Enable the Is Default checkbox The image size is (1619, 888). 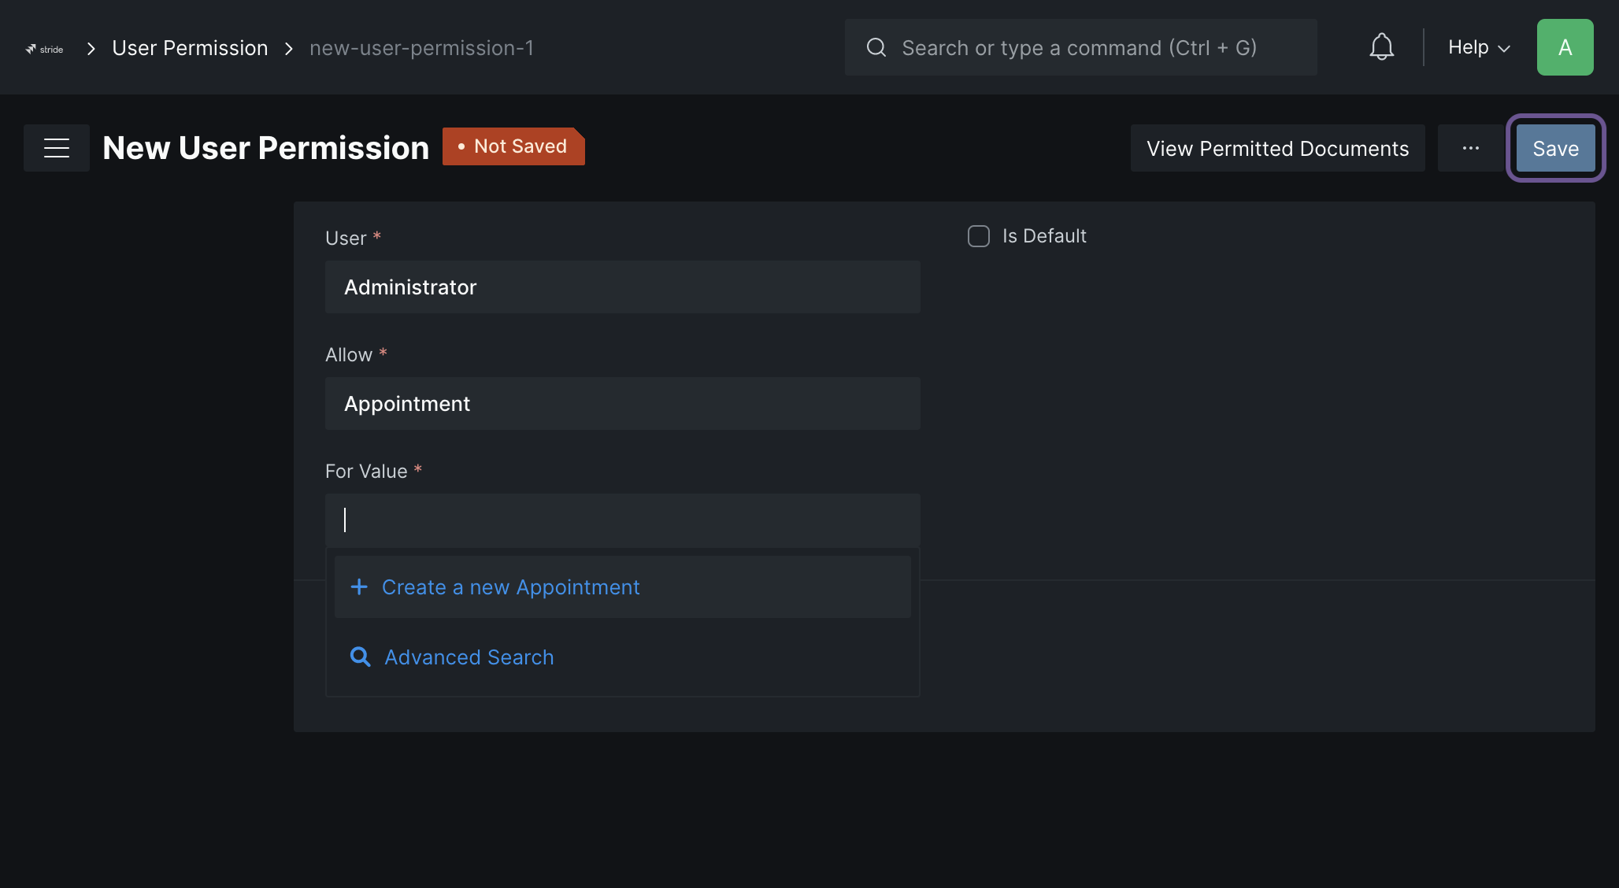(x=978, y=236)
